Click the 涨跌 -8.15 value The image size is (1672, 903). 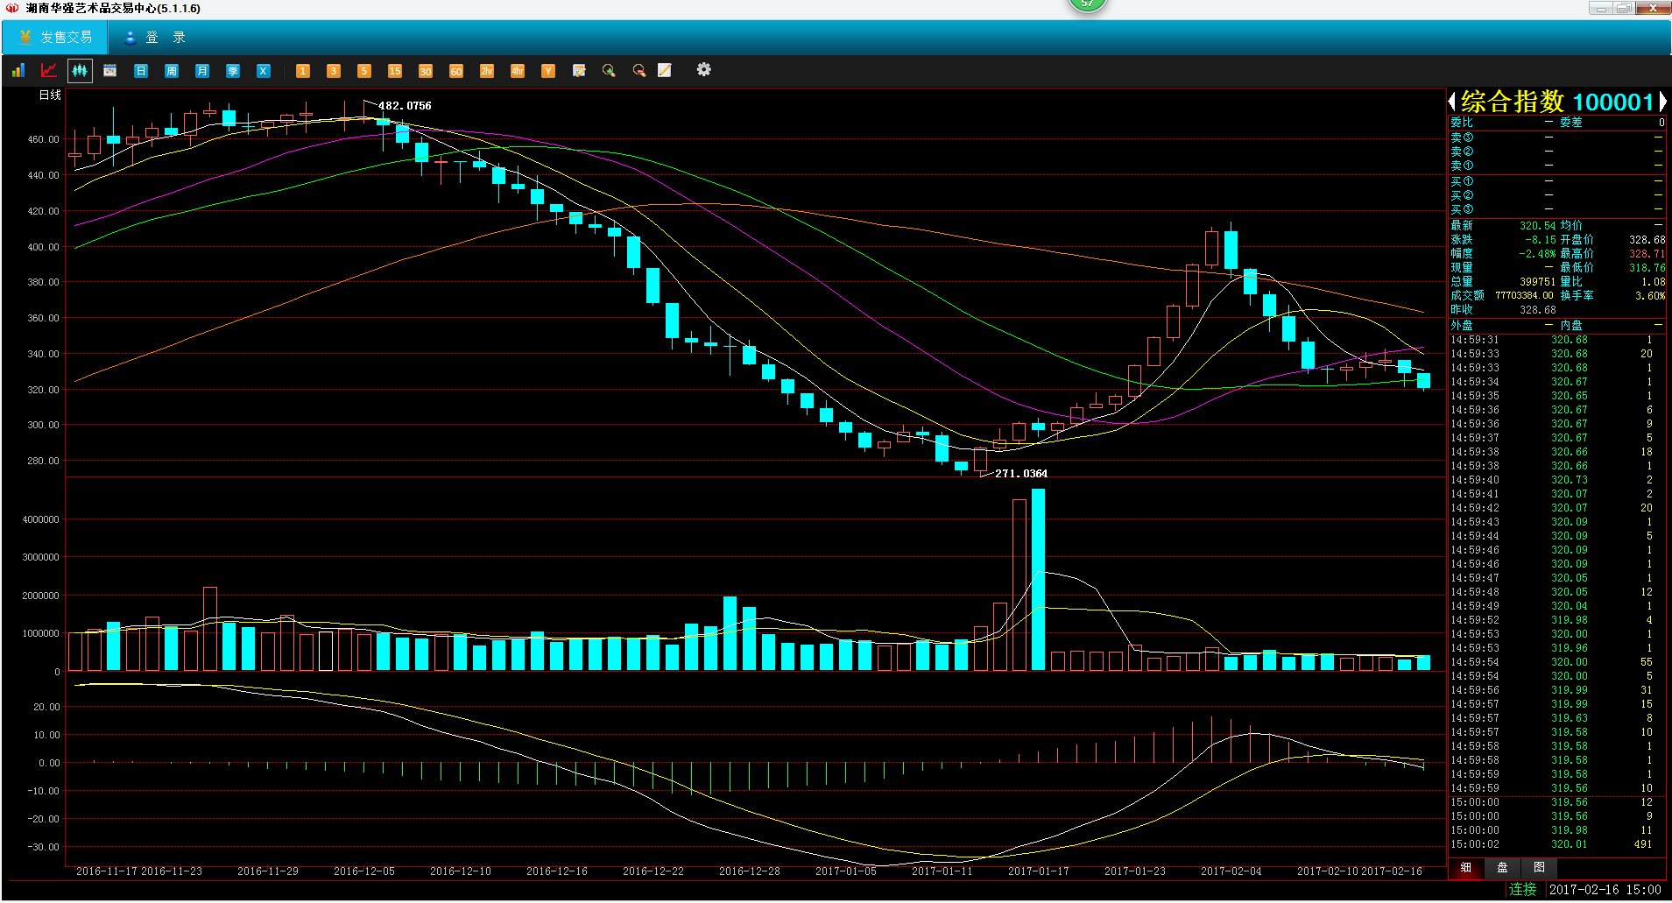pyautogui.click(x=1540, y=240)
